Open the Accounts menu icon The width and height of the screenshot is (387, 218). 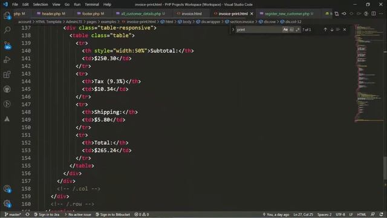[x=7, y=189]
